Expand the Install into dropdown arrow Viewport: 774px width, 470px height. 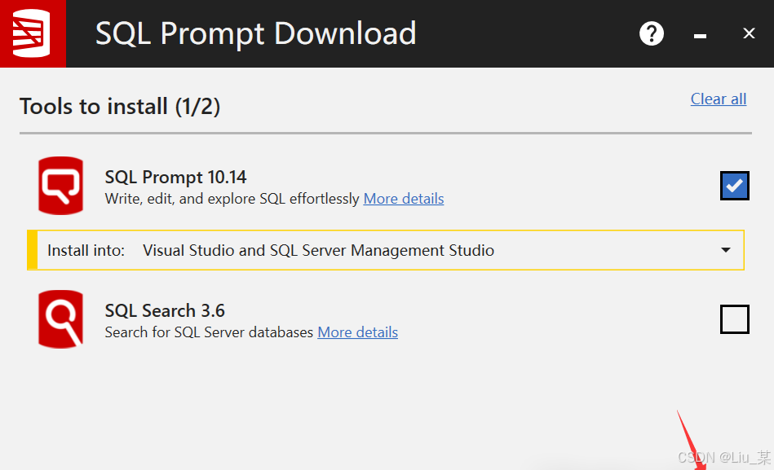(726, 250)
